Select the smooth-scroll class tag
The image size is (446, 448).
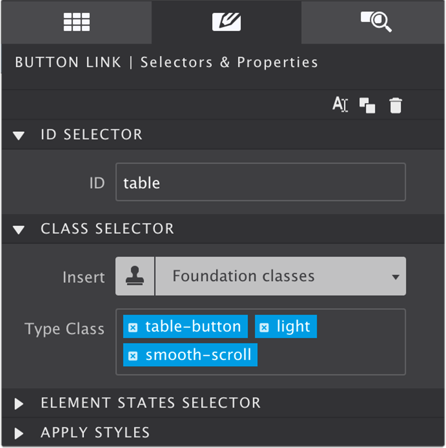tap(198, 355)
